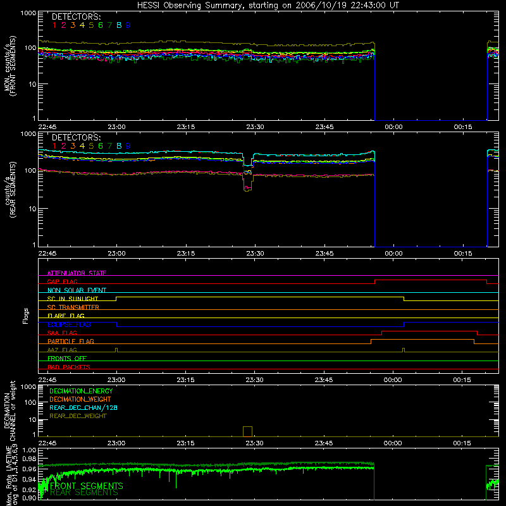Image resolution: width=506 pixels, height=506 pixels.
Task: Click the ECLIPSE_FLAG label
Action: (x=69, y=324)
